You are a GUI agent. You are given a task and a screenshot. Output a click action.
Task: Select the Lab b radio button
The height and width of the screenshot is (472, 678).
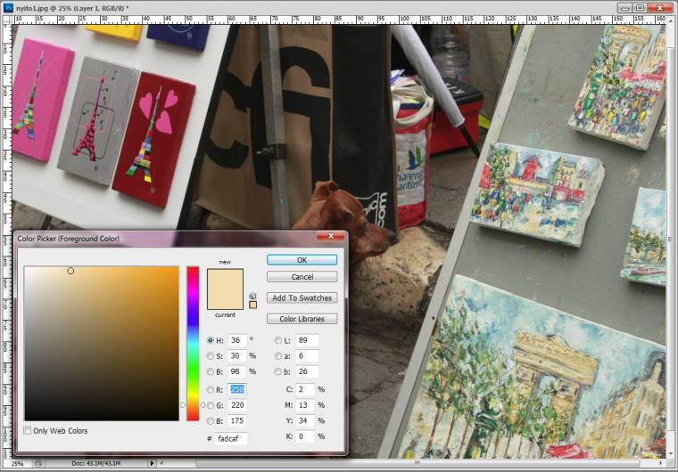point(278,371)
